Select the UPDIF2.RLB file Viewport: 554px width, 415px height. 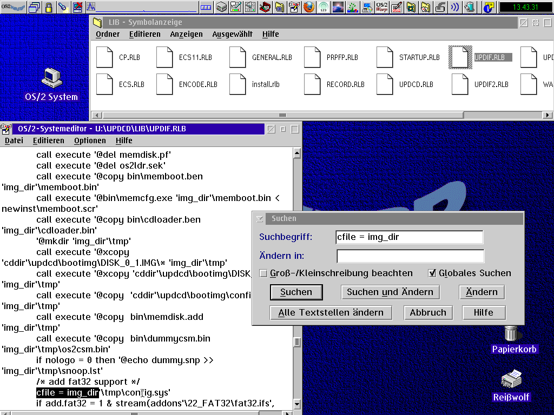480,84
